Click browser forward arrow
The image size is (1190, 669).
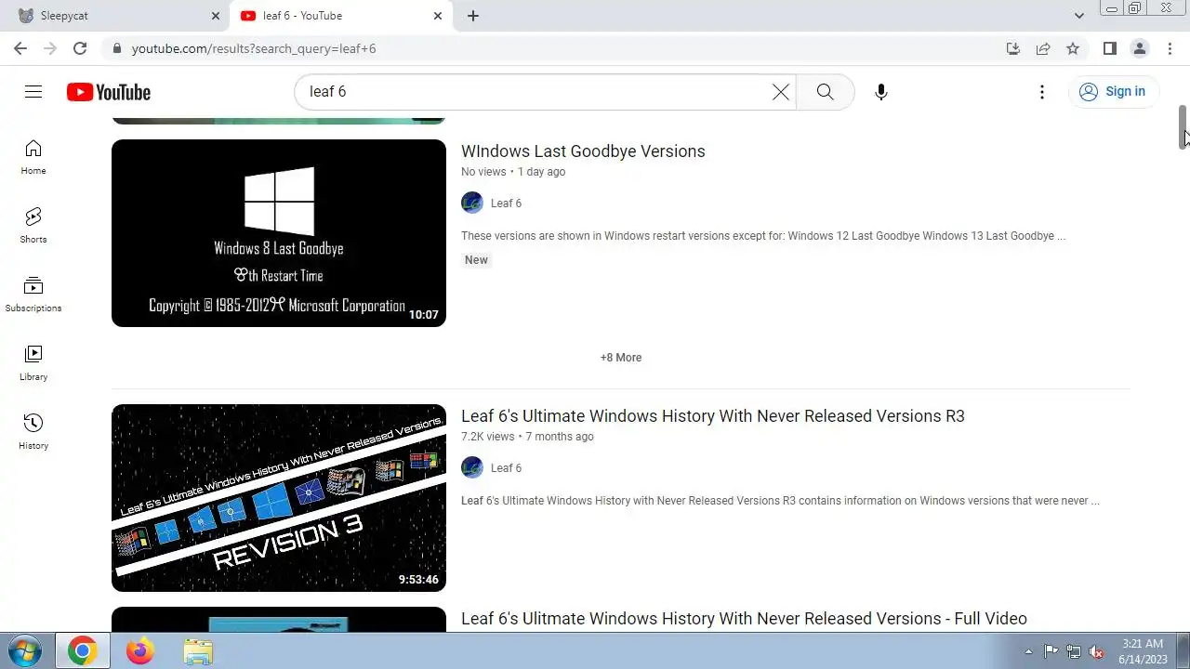click(x=50, y=48)
